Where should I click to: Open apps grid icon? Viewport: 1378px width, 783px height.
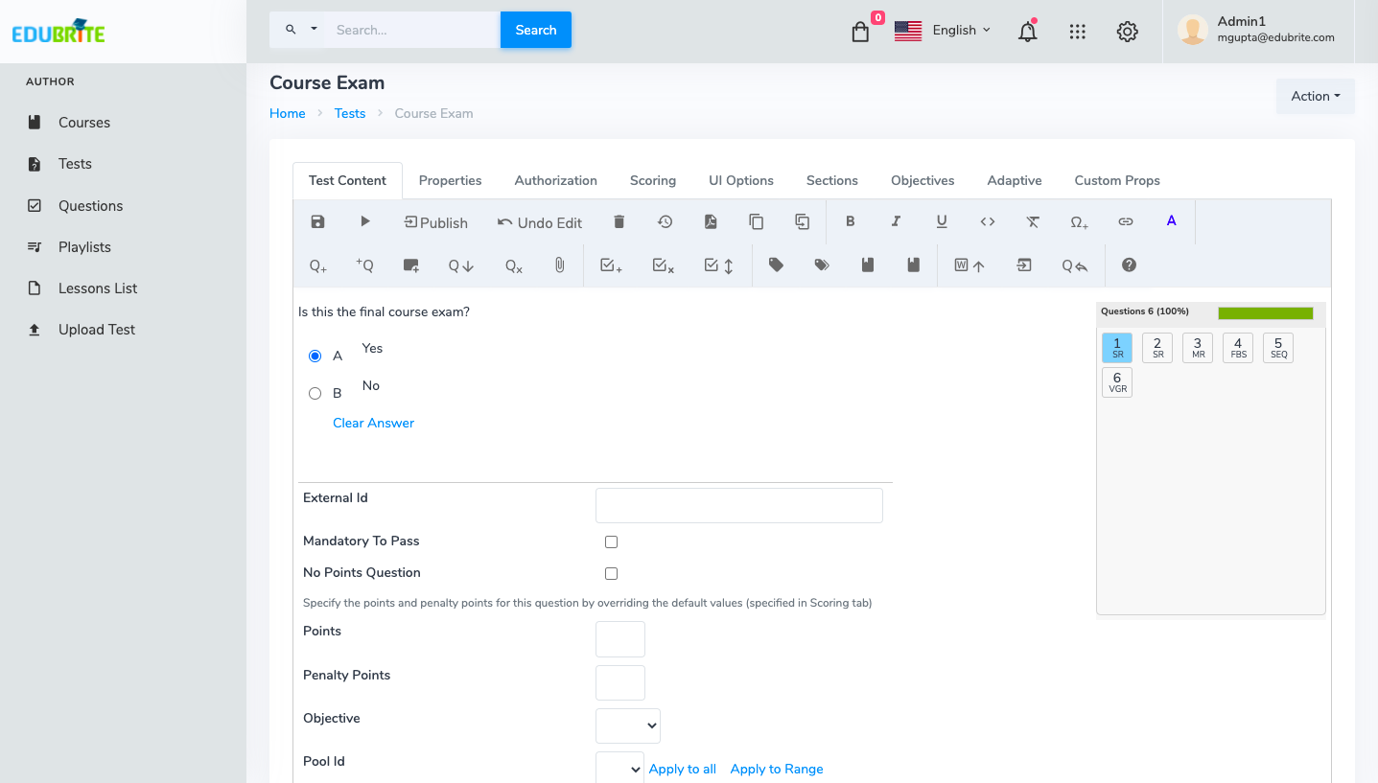pos(1077,32)
